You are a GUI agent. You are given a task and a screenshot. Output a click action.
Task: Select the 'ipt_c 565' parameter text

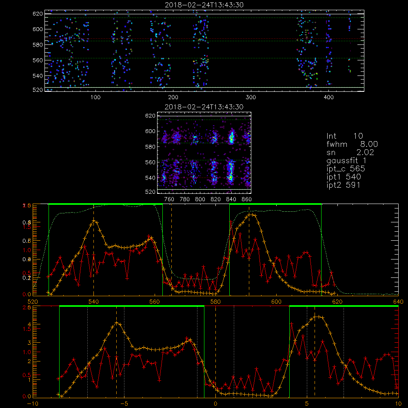(x=346, y=169)
